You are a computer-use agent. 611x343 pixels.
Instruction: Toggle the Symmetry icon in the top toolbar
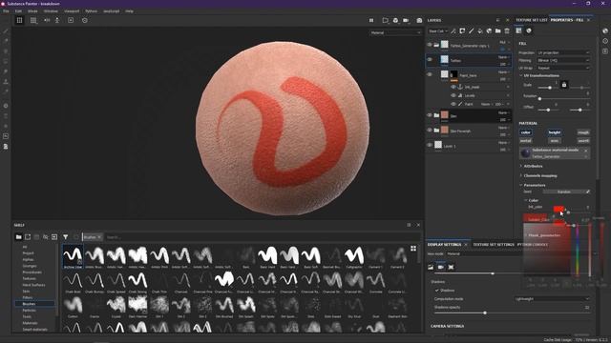pyautogui.click(x=47, y=20)
